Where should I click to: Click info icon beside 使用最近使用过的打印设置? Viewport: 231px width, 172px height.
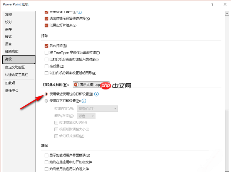pos(97,94)
